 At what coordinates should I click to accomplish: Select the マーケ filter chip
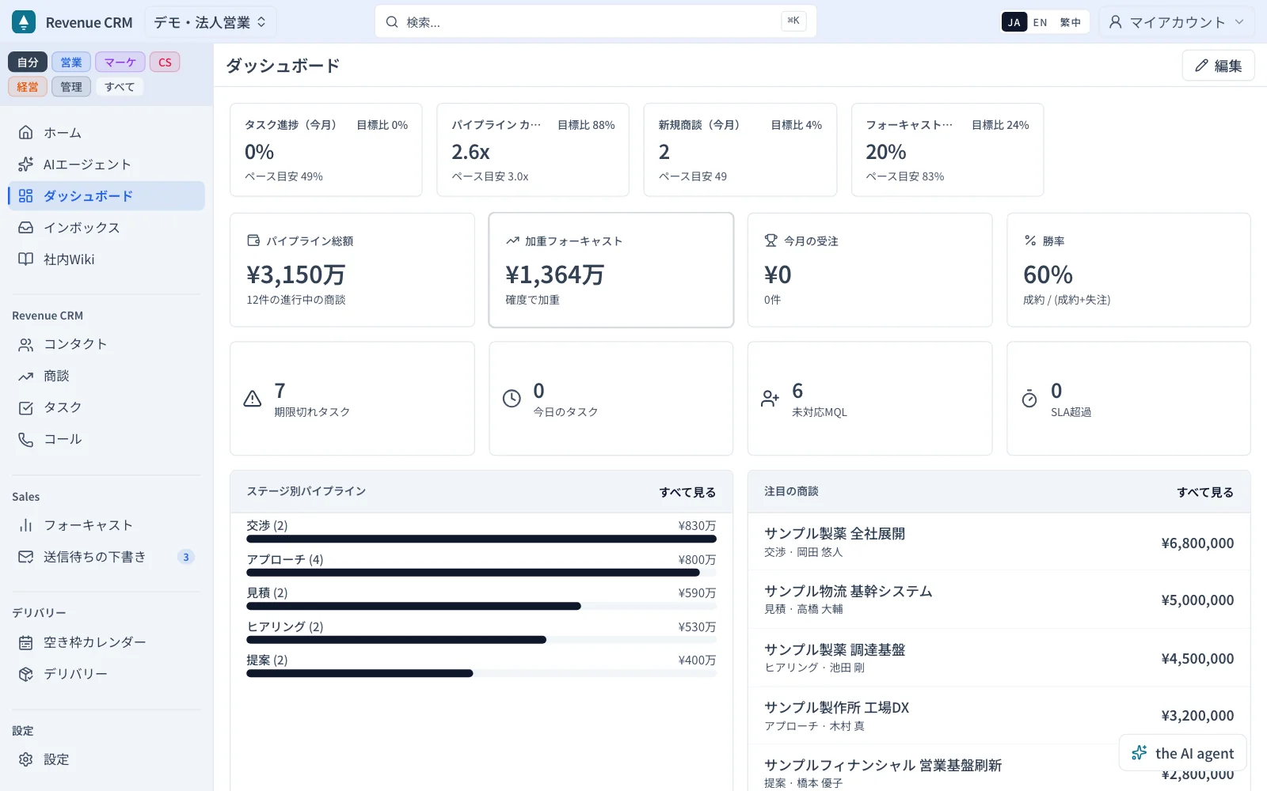coord(120,62)
